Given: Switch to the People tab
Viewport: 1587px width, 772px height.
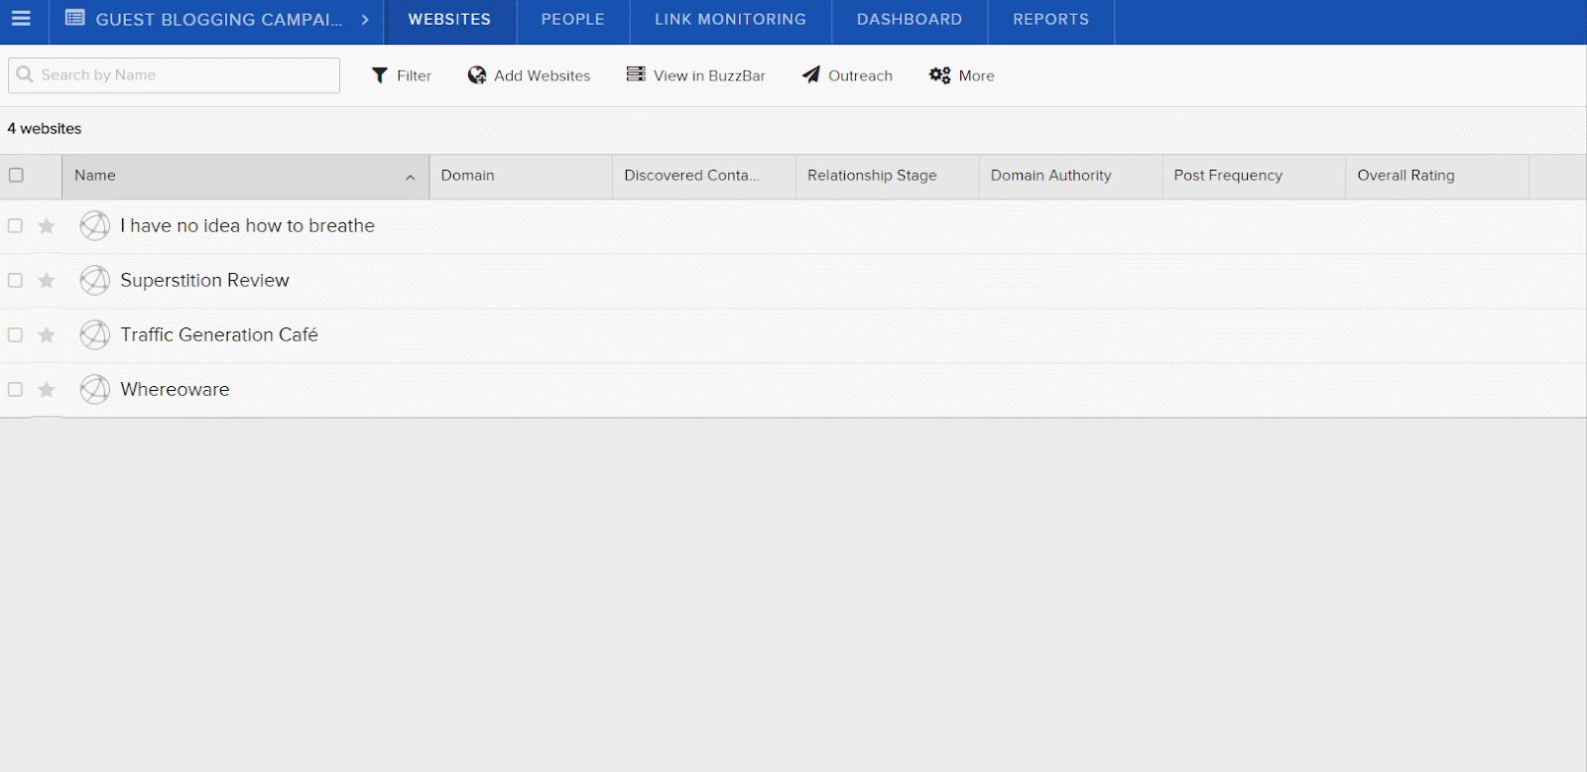Looking at the screenshot, I should click(x=572, y=20).
